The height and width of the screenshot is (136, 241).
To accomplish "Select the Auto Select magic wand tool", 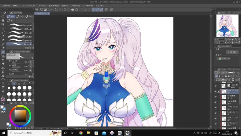I will point(3,40).
